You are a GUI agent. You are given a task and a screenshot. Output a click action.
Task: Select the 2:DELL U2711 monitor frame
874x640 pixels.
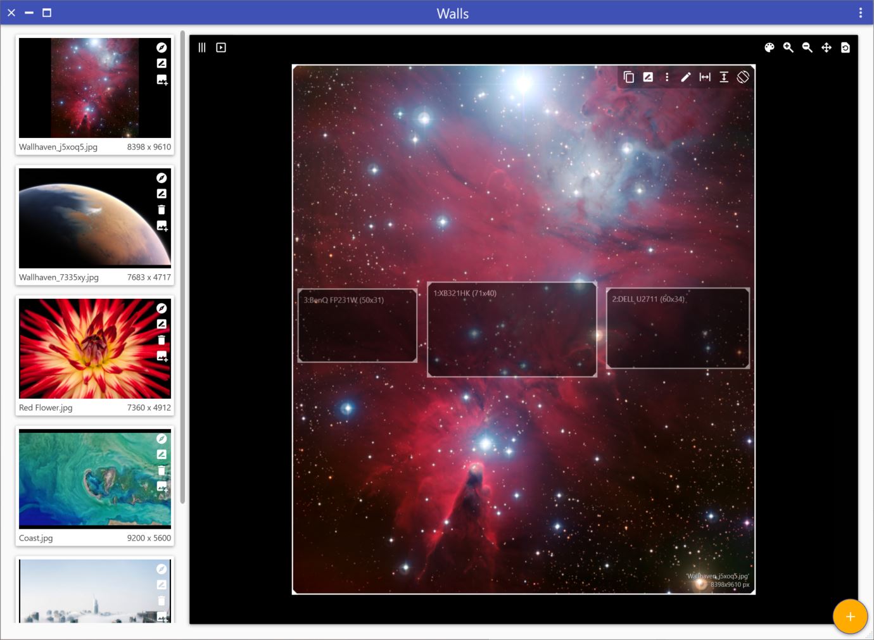[678, 328]
